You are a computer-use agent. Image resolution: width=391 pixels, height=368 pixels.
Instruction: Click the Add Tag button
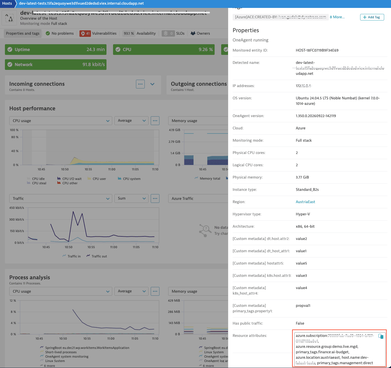tap(372, 17)
